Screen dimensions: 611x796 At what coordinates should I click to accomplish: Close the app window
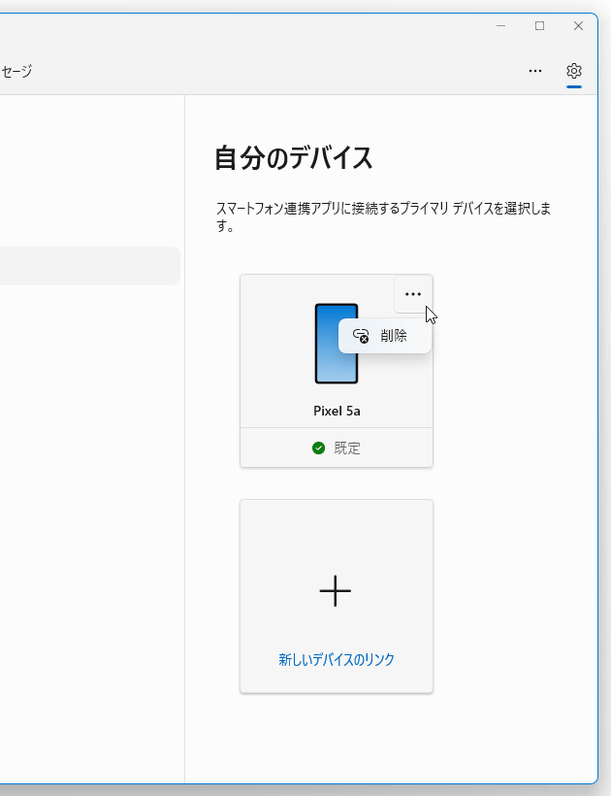578,26
